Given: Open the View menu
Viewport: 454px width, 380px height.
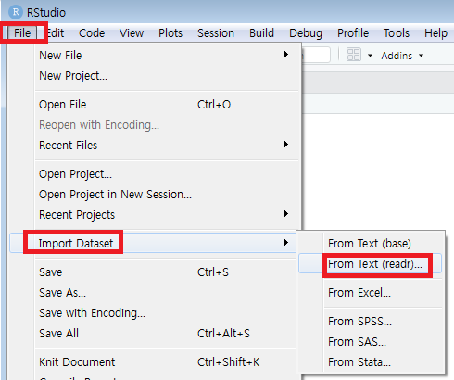Looking at the screenshot, I should (132, 32).
